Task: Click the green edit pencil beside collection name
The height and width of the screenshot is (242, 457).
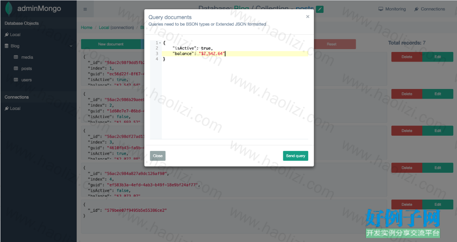Action: [x=320, y=9]
